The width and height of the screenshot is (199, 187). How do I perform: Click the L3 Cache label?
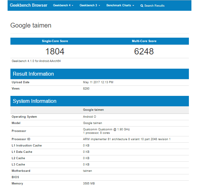click(18, 165)
